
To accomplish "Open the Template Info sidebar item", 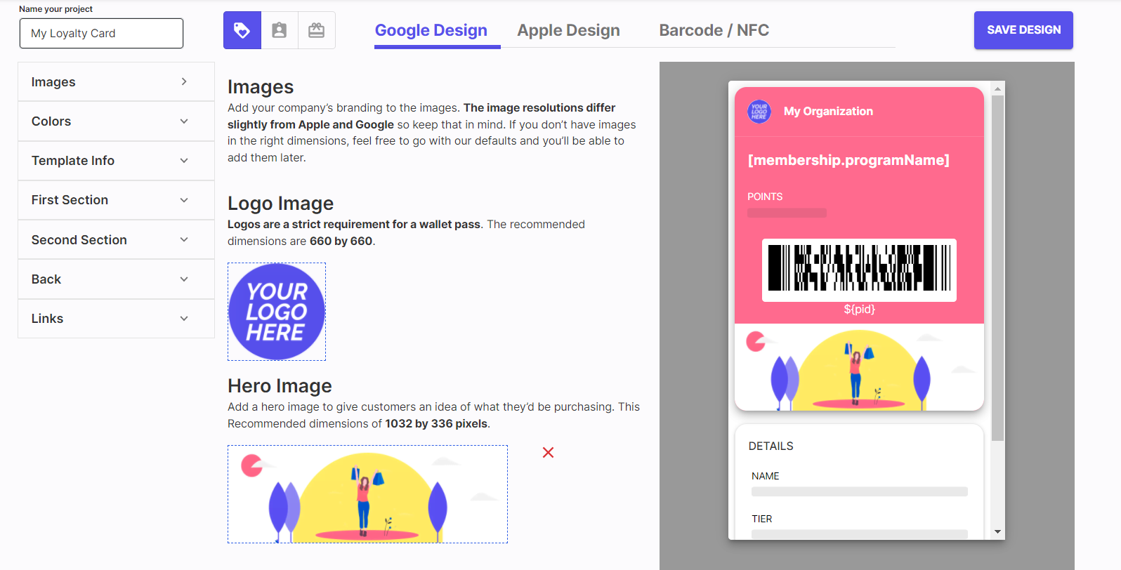I will tap(116, 161).
